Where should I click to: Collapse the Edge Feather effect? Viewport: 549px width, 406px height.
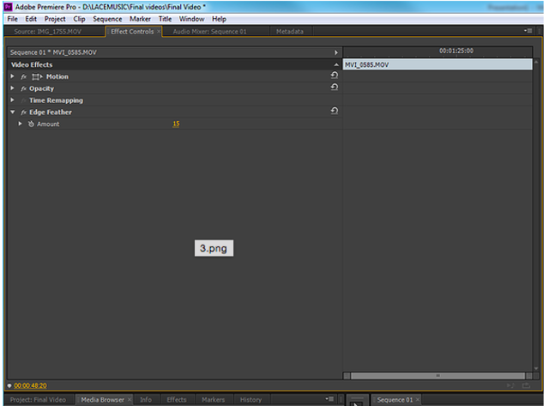click(x=13, y=112)
